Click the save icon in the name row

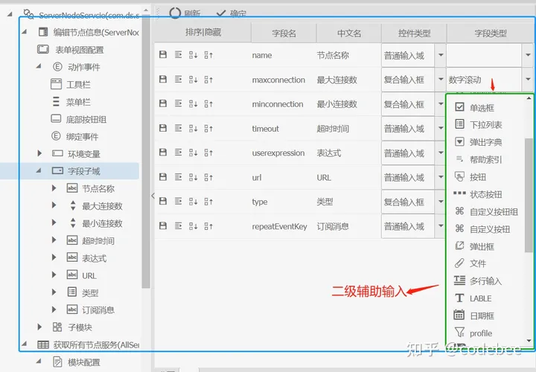(163, 55)
